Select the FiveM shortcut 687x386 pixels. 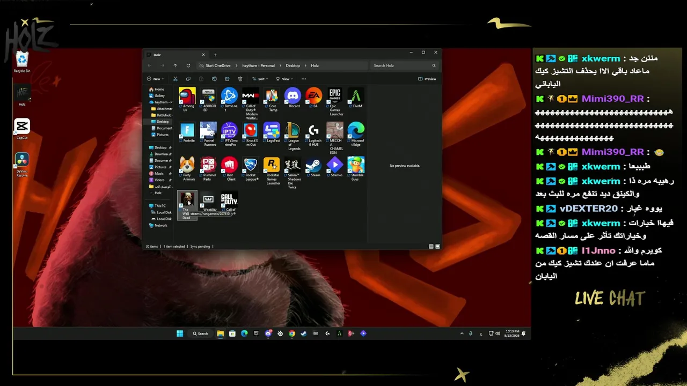(x=356, y=98)
